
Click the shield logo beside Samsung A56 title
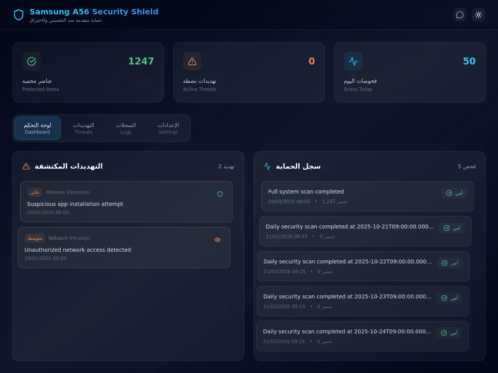[x=19, y=15]
